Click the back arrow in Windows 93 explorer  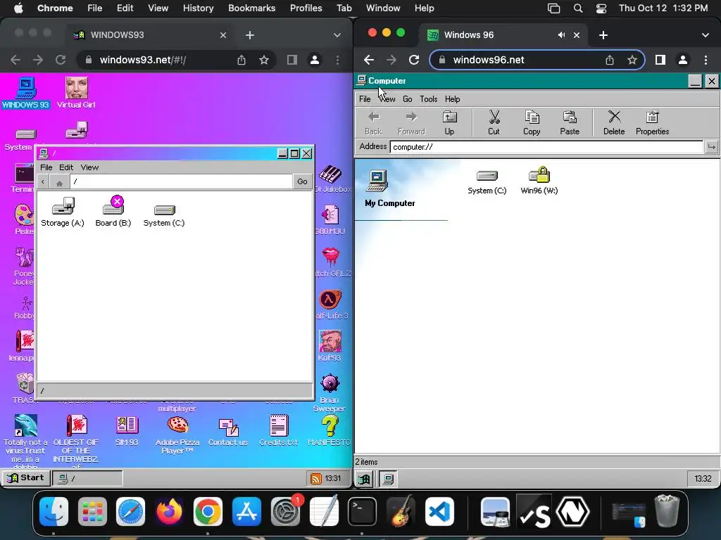(x=43, y=182)
